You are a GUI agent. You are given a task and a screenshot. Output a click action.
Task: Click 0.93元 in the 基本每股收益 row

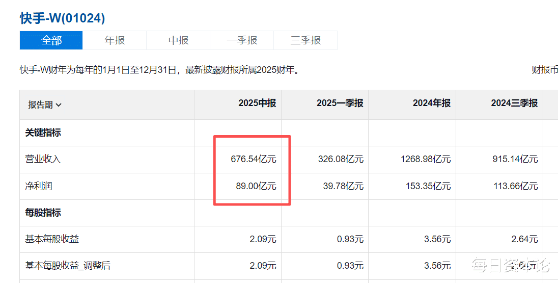coord(350,239)
